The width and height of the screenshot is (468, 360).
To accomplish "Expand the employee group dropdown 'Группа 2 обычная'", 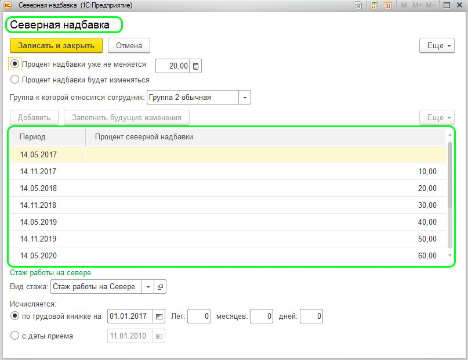I will coord(245,98).
